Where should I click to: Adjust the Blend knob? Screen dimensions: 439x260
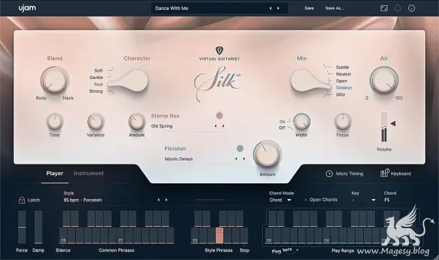click(x=55, y=80)
